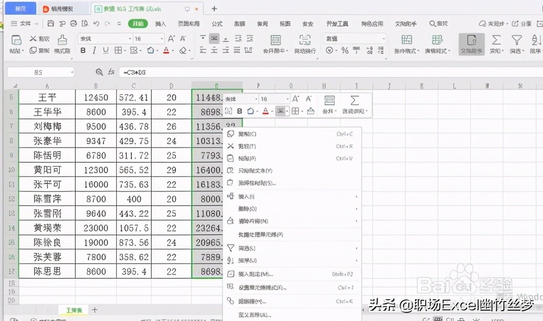The image size is (543, 321).
Task: Click the Redo arrow in quick access toolbar
Action: [108, 23]
